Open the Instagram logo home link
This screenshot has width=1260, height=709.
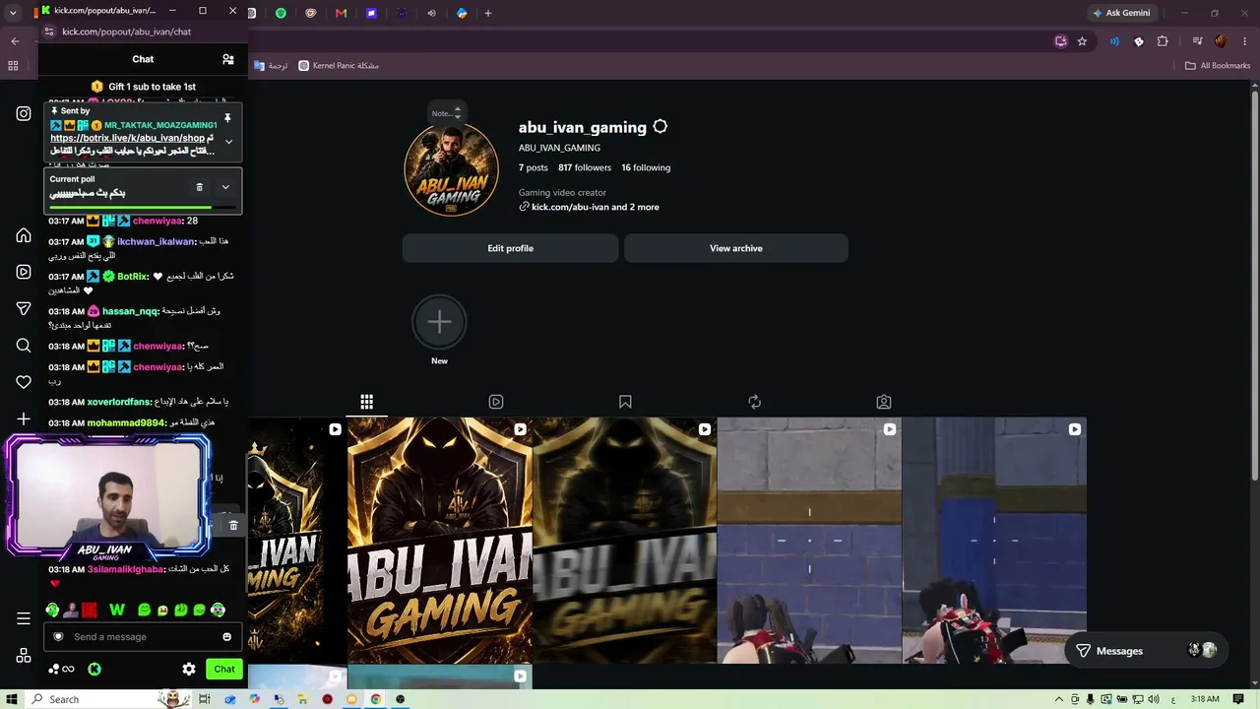[x=24, y=113]
